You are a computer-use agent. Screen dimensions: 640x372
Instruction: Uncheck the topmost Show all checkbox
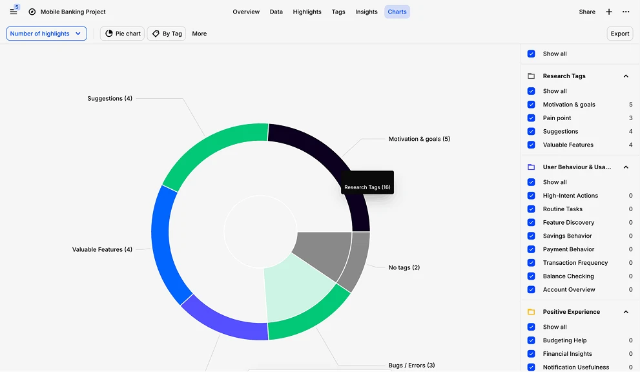coord(531,54)
